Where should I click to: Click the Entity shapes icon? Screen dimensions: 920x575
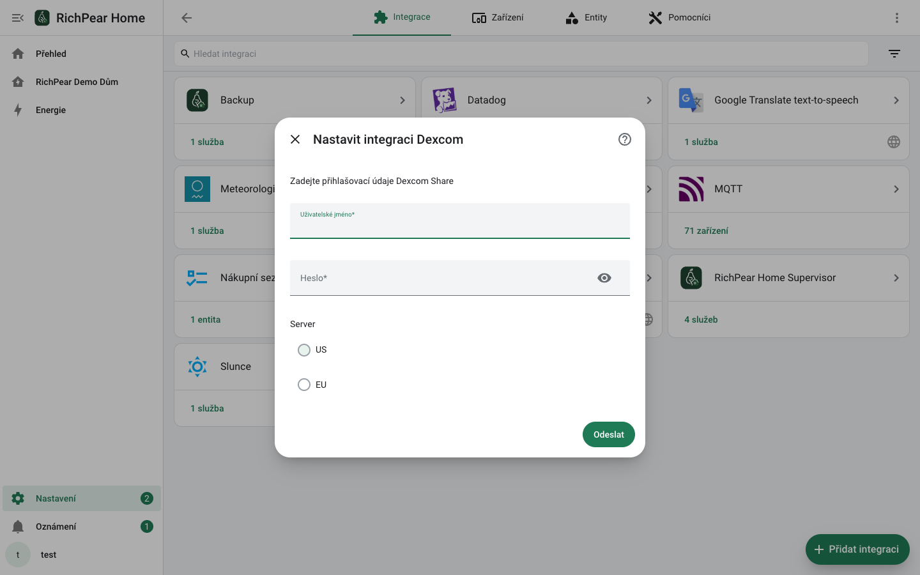572,18
